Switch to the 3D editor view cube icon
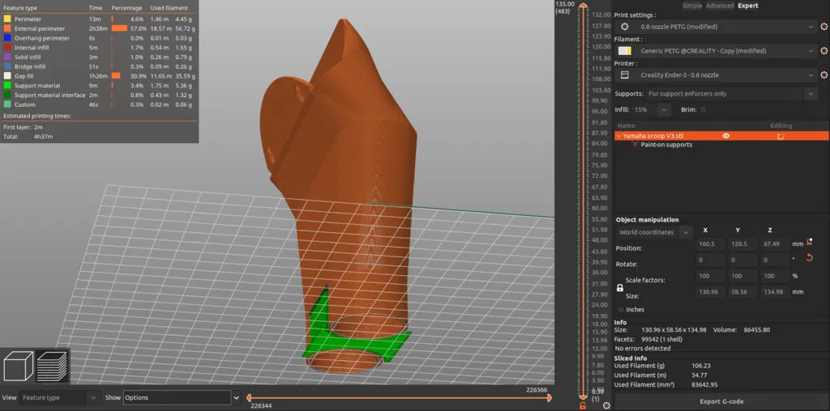 pyautogui.click(x=18, y=366)
